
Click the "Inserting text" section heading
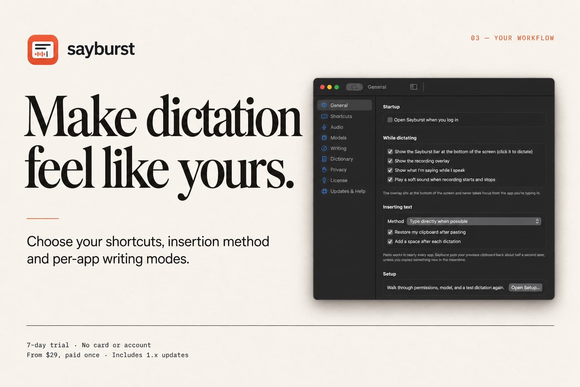click(x=397, y=207)
